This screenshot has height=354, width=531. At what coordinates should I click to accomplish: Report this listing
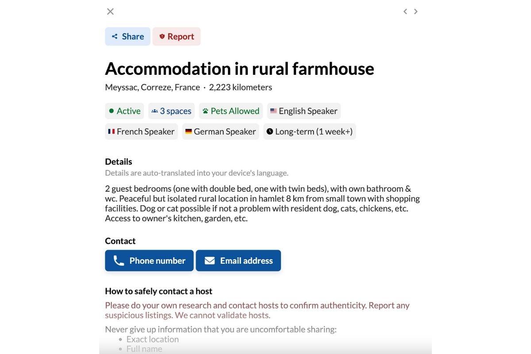tap(177, 36)
